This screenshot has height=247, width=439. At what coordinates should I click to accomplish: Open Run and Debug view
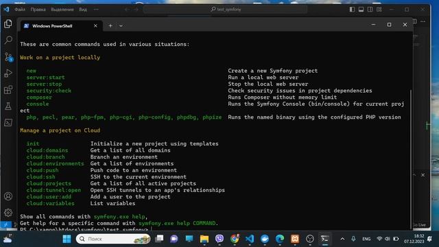[x=8, y=73]
